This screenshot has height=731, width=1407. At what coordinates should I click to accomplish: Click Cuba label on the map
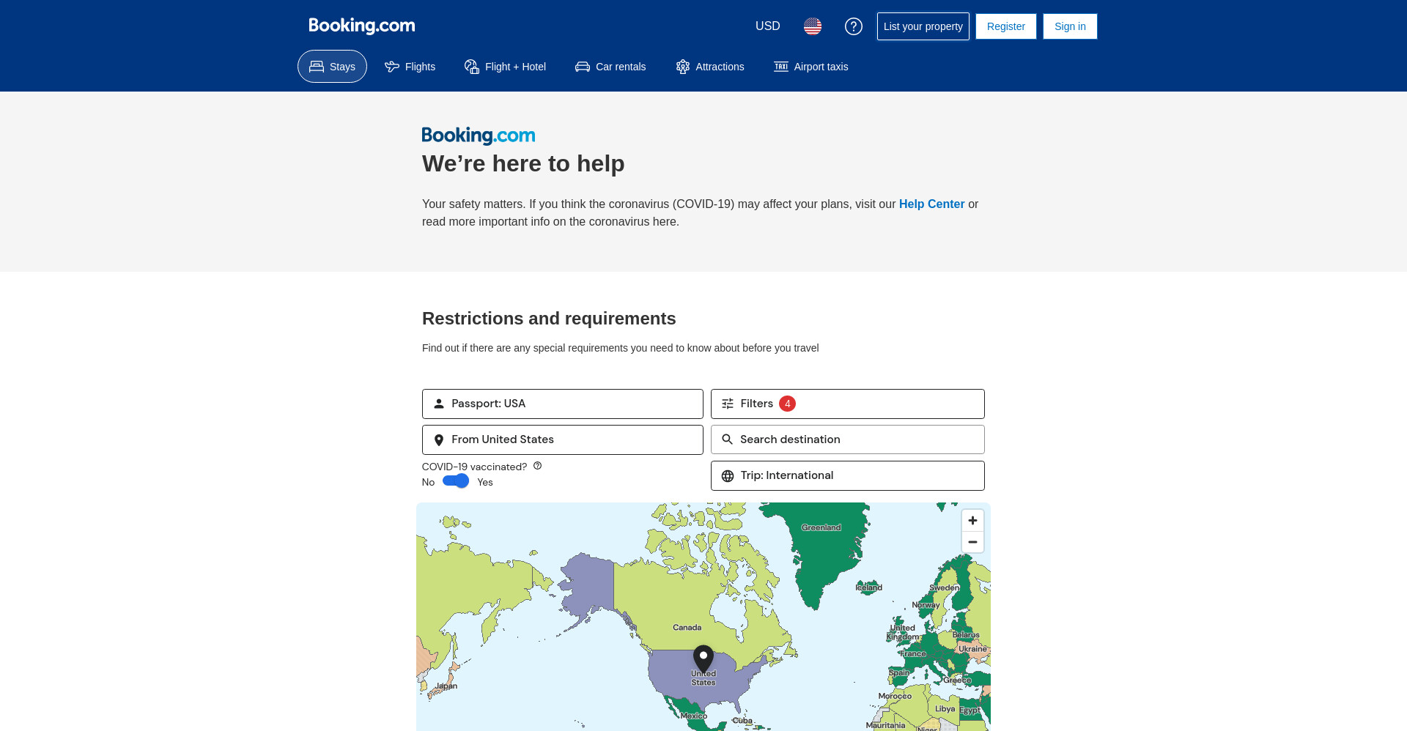coord(742,721)
